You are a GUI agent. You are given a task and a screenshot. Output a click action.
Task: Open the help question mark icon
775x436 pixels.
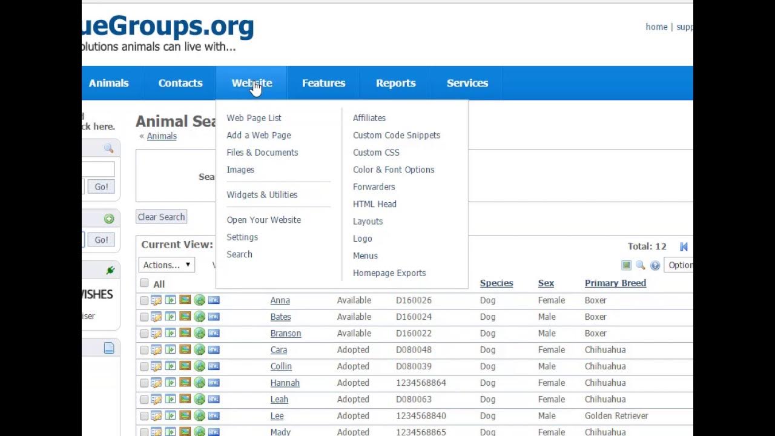tap(655, 265)
